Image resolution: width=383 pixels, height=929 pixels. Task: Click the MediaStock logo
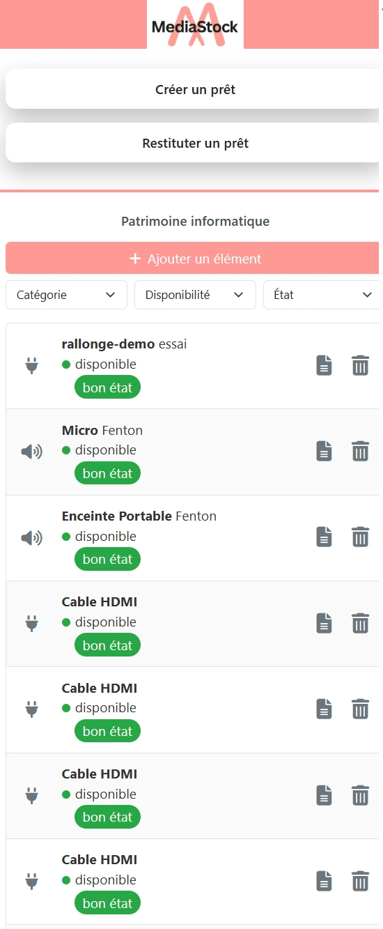point(195,25)
